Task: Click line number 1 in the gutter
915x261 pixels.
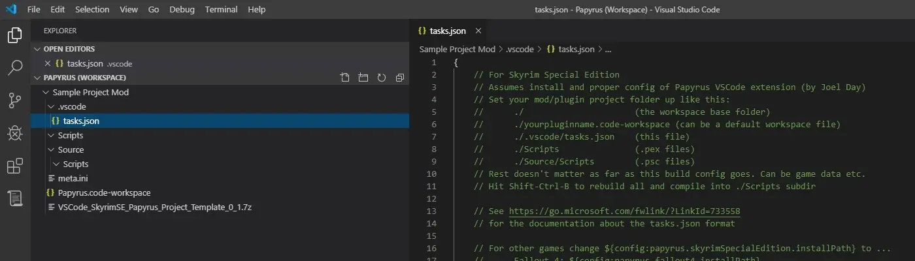Action: [x=433, y=63]
